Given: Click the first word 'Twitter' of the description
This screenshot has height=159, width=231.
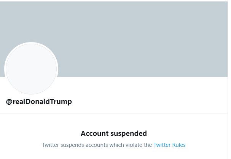Looking at the screenshot, I should pos(51,145).
